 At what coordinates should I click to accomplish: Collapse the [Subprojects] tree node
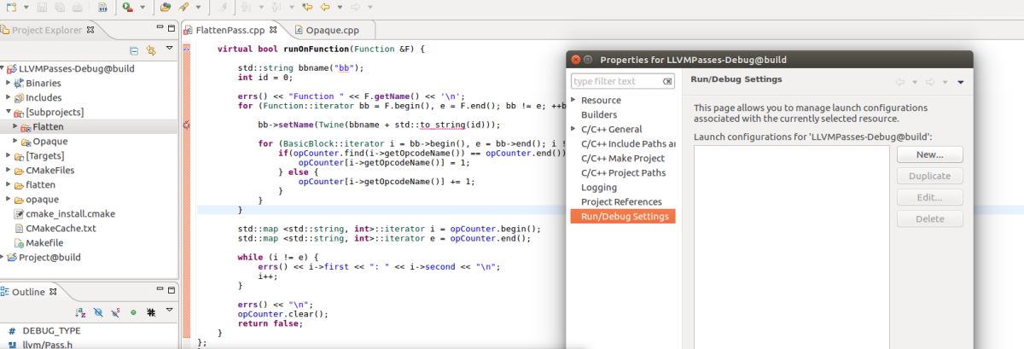tap(9, 112)
